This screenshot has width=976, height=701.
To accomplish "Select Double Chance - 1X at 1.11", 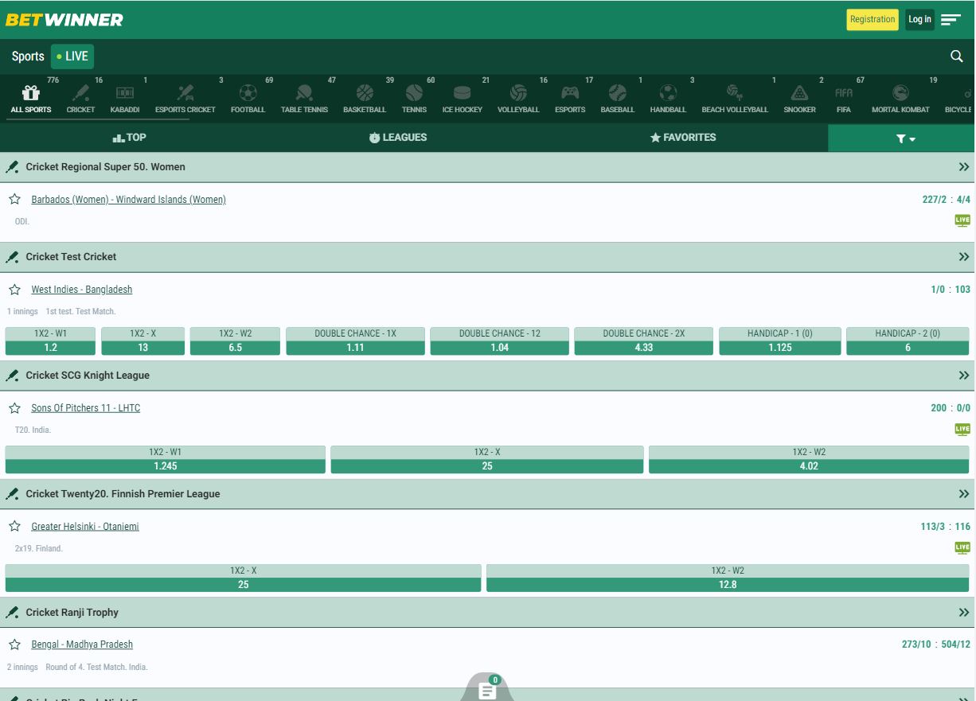I will pyautogui.click(x=355, y=341).
